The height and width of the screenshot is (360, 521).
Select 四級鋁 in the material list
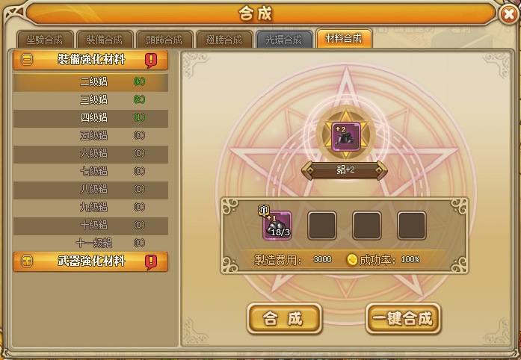[90, 117]
